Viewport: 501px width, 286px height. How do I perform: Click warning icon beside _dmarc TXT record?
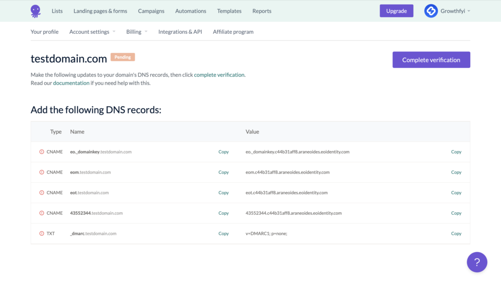(x=42, y=234)
